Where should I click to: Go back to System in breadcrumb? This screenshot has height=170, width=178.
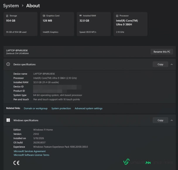[11, 6]
